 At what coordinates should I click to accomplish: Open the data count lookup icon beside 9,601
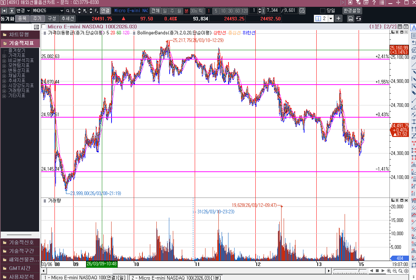302,11
